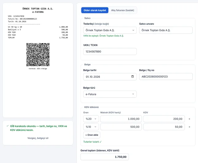Viewport: 198px width, 163px height.
Task: Edit the VKN / TCKN field
Action: point(110,51)
